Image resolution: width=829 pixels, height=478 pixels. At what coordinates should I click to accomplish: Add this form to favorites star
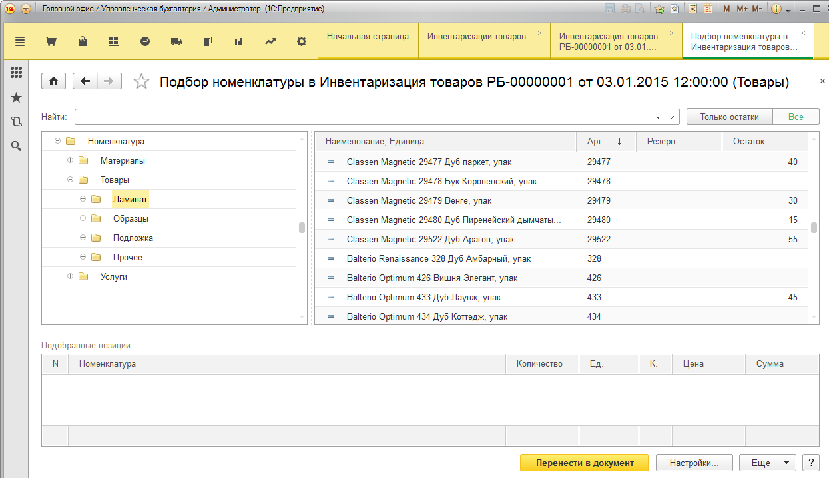click(141, 81)
